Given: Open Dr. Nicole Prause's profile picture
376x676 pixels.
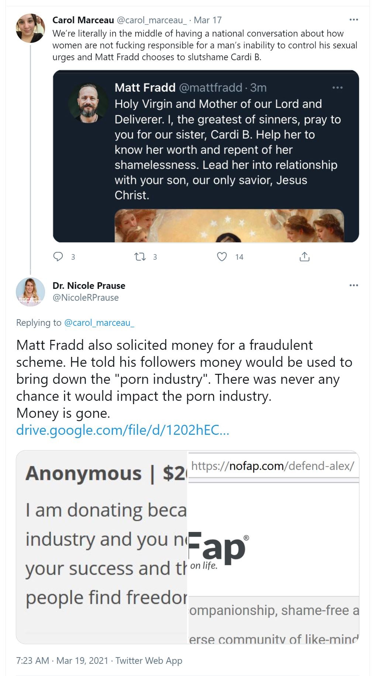Looking at the screenshot, I should click(30, 292).
